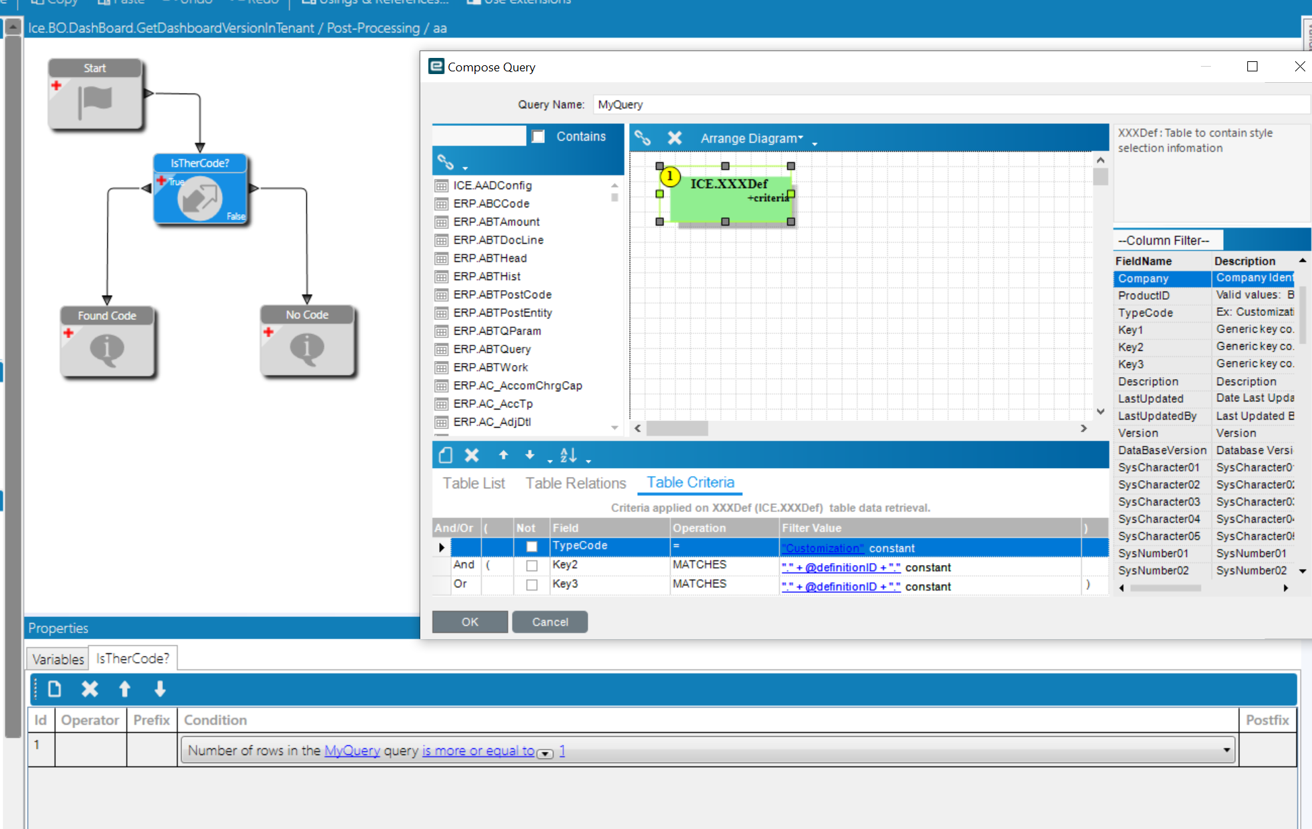Click the delete X icon in diagram toolbar
The image size is (1312, 829).
[x=674, y=138]
